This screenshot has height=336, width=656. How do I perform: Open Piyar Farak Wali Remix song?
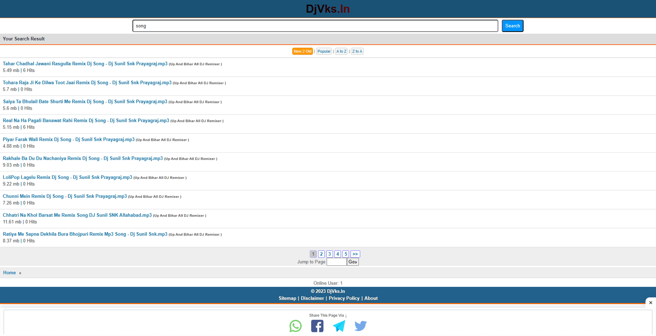(x=69, y=139)
